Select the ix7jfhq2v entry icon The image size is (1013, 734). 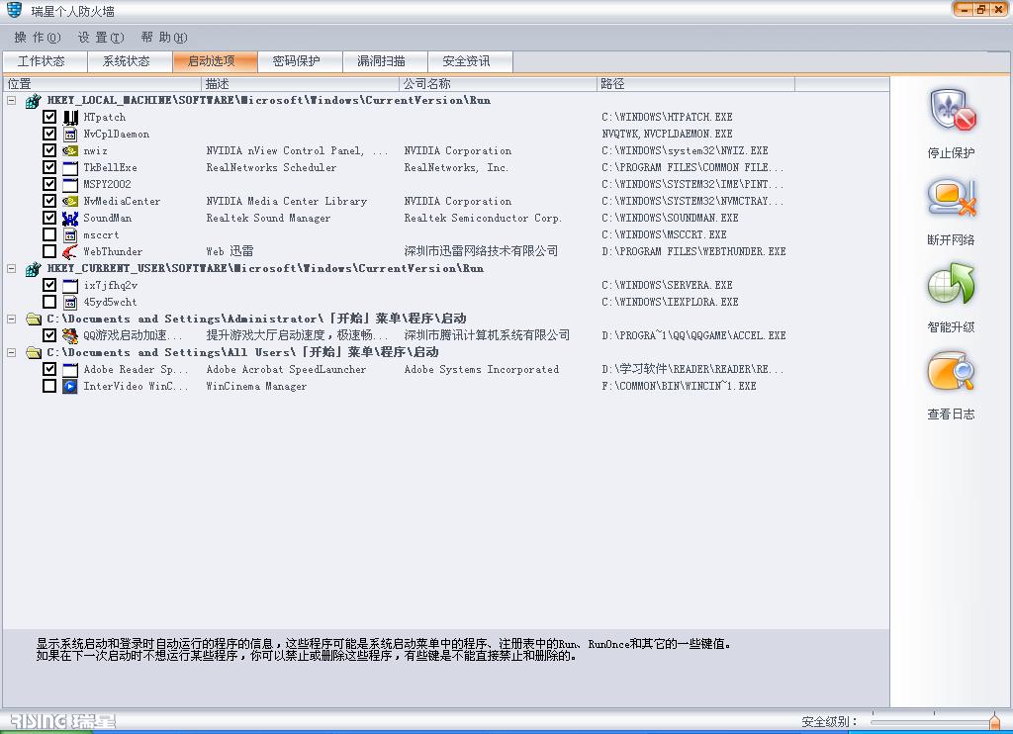[70, 285]
